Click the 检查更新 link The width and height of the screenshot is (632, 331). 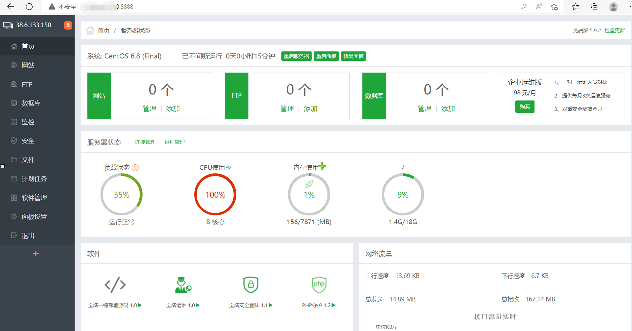pyautogui.click(x=615, y=31)
